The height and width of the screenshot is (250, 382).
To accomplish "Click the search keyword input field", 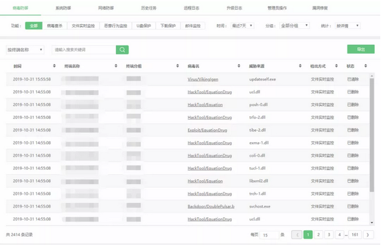I will (83, 50).
